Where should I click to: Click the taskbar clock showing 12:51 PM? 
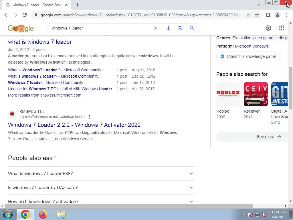coord(278,215)
